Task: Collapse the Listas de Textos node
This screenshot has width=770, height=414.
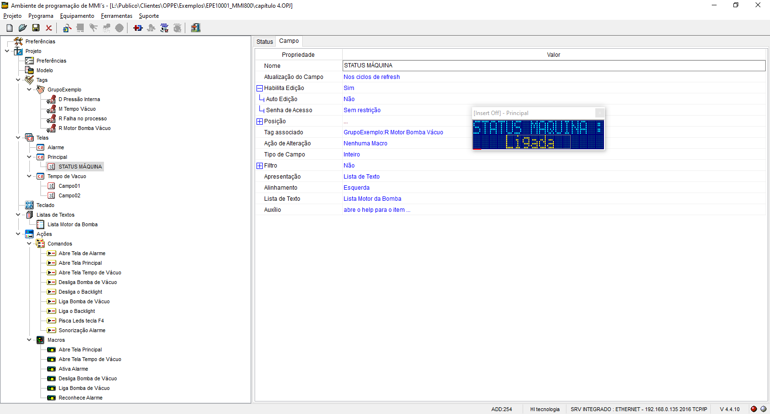Action: point(18,215)
